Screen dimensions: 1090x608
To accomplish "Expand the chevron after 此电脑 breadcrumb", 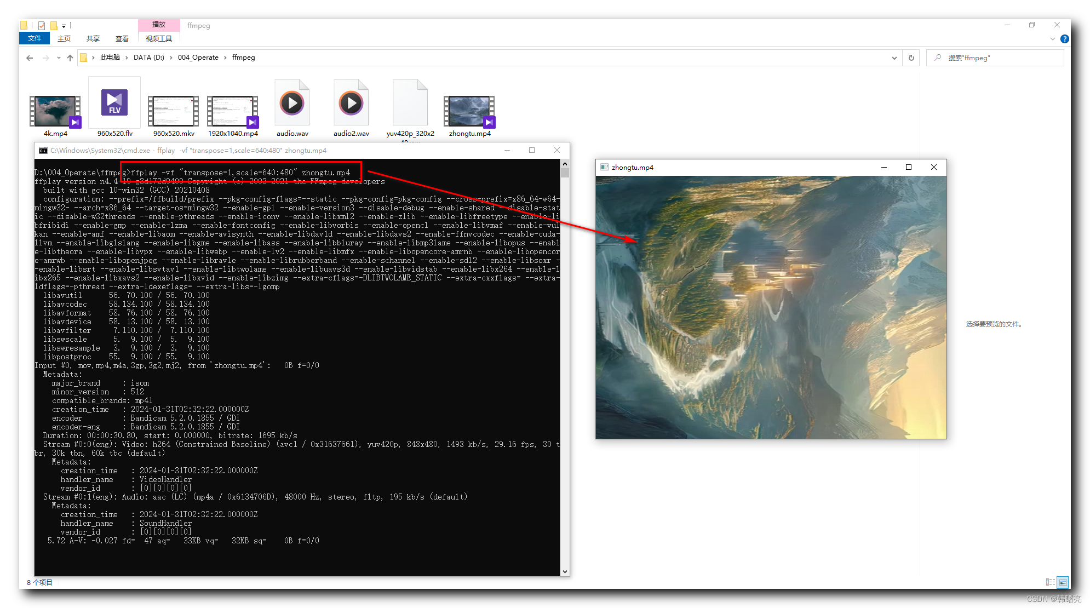I will pyautogui.click(x=127, y=58).
